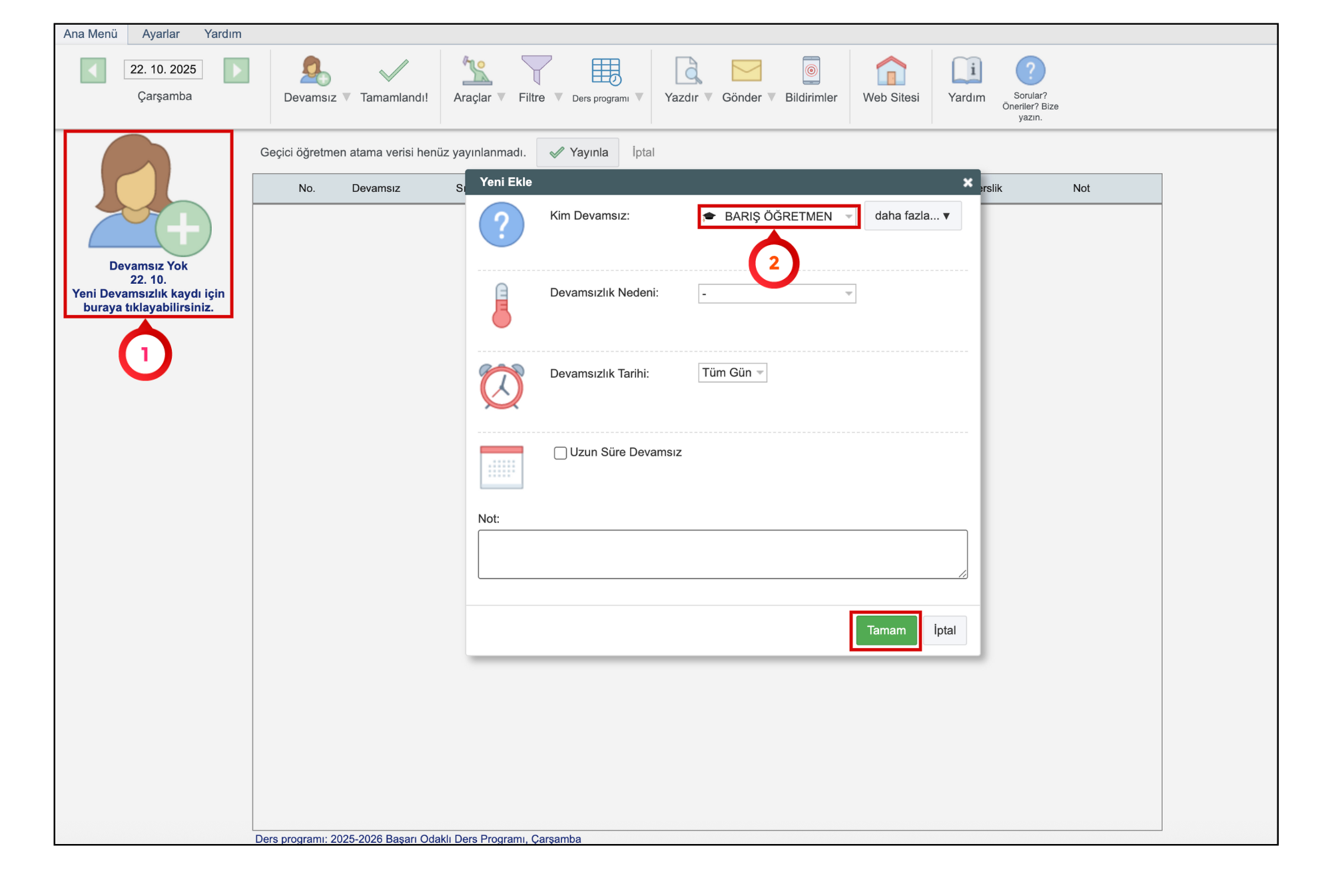Viewport: 1328px width, 874px height.
Task: Open the Araçlar tools icon
Action: tap(476, 71)
